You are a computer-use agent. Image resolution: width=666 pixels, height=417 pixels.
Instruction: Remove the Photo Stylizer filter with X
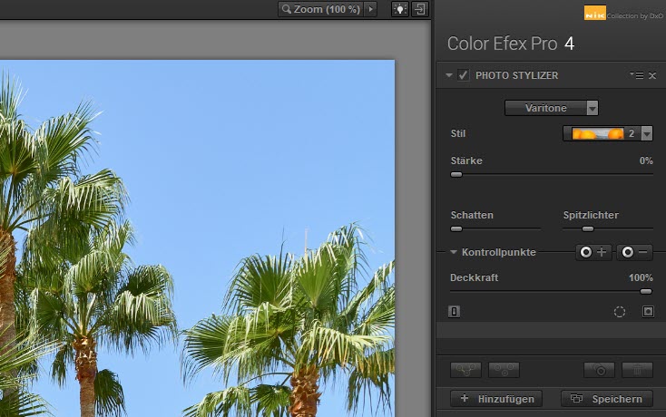click(x=652, y=75)
